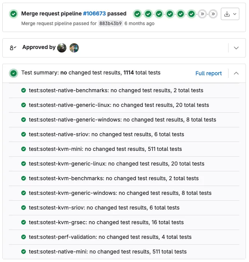Screen dimensions: 249x262
Task: Select the test:sotest-kvm-grsec result row
Action: point(124,222)
